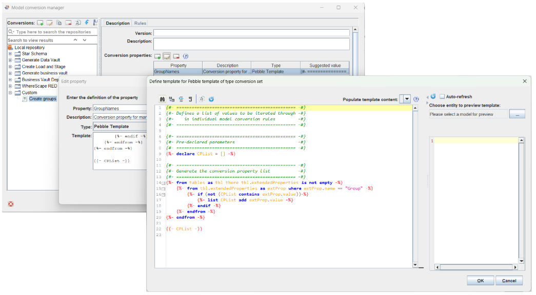Click the blue refresh icon beside Auto-refresh
This screenshot has height=295, width=536.
[x=433, y=96]
